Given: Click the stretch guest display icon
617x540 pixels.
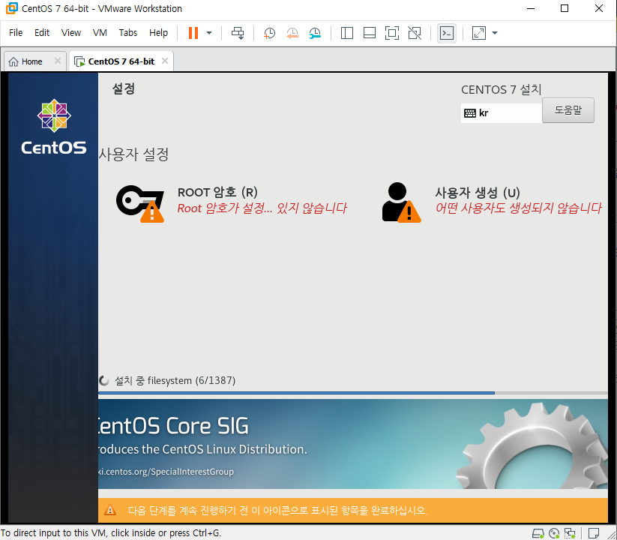Looking at the screenshot, I should pos(479,33).
